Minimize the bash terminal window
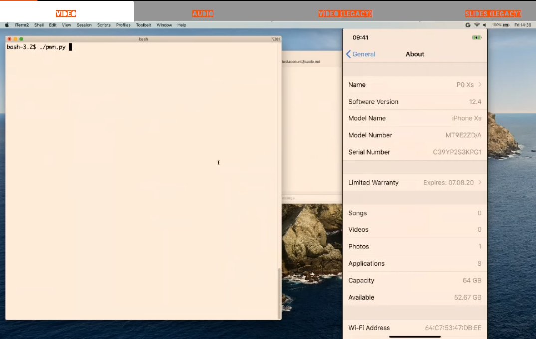536x339 pixels. pyautogui.click(x=16, y=39)
